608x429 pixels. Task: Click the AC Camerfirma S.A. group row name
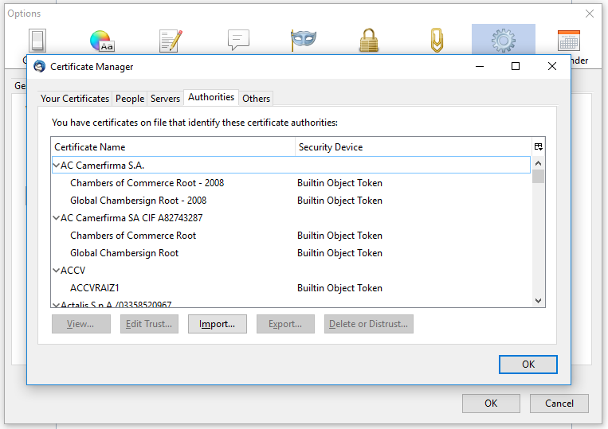[x=102, y=166]
